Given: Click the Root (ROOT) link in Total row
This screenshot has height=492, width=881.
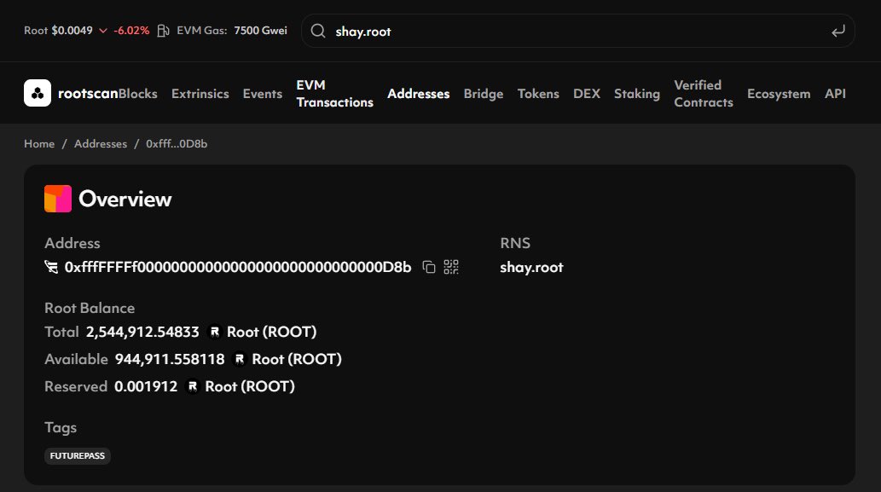Looking at the screenshot, I should (x=271, y=332).
